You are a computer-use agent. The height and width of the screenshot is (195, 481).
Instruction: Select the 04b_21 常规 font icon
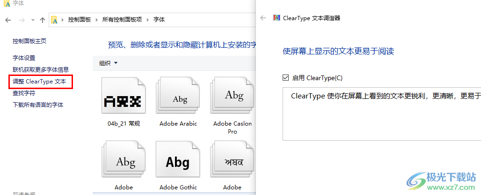pyautogui.click(x=124, y=95)
